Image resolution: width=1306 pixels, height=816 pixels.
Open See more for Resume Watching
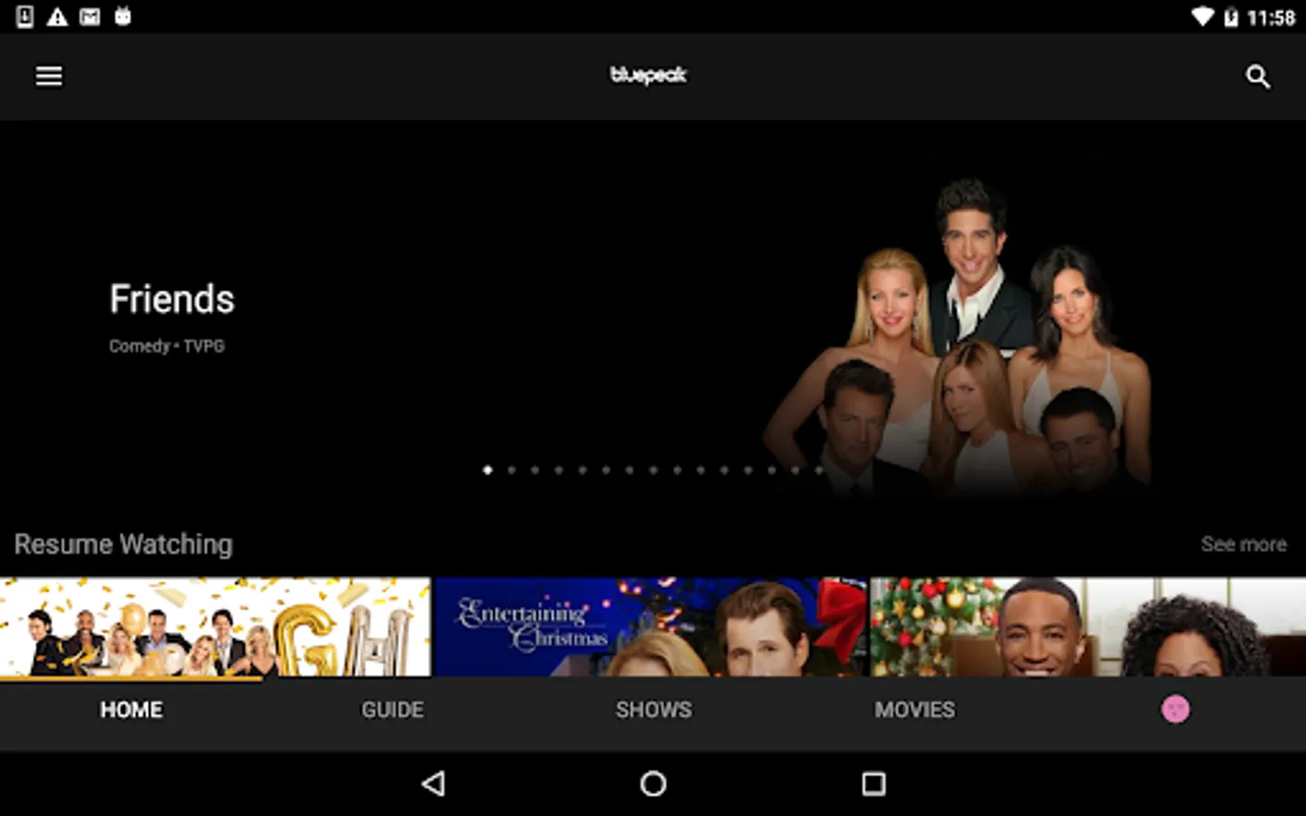coord(1243,544)
